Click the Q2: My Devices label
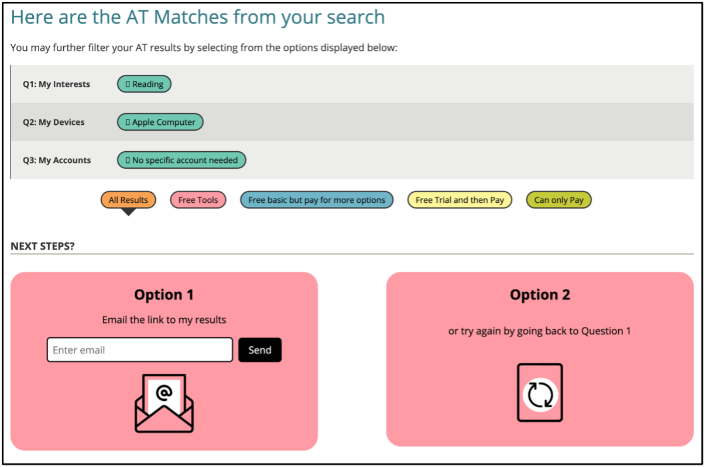Screen dimensions: 706x467 pyautogui.click(x=54, y=122)
